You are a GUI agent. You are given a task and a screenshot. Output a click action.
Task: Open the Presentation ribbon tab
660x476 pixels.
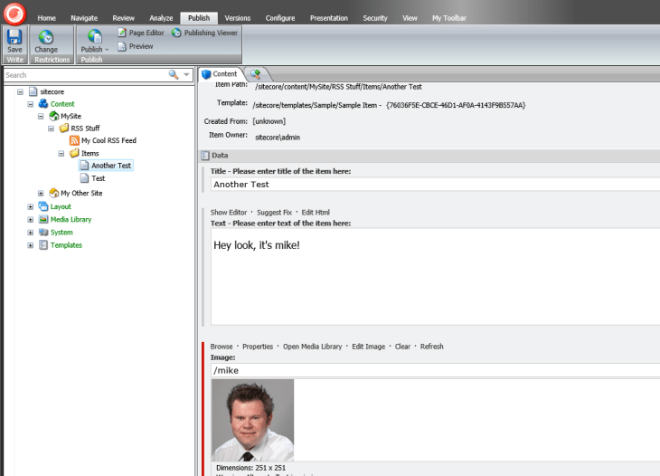(x=329, y=18)
